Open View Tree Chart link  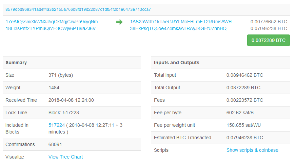tap(65, 157)
